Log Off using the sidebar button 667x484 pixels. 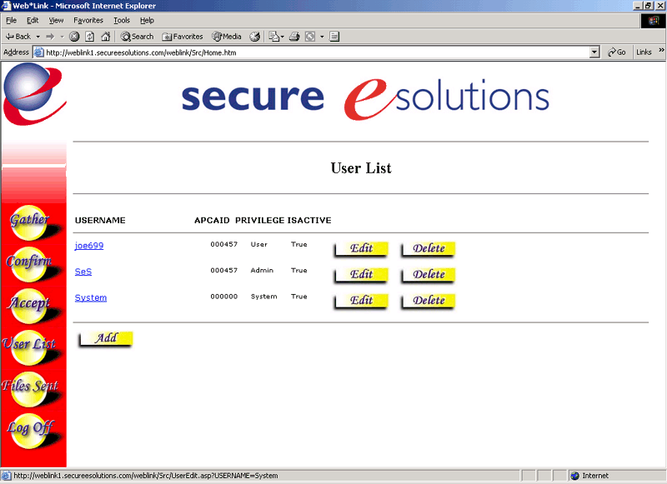point(30,431)
